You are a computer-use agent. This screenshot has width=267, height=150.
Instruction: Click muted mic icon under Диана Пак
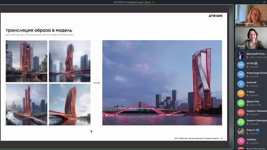point(247,105)
